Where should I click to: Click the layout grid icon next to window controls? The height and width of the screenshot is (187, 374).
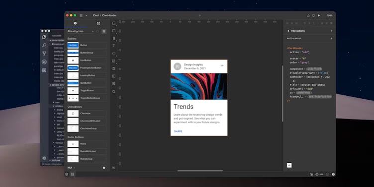click(x=81, y=15)
